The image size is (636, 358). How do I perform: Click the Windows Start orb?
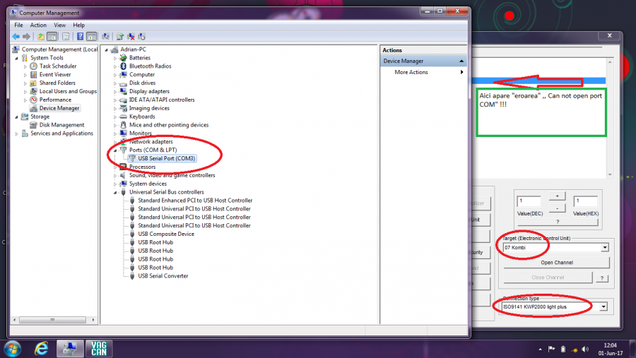coord(13,348)
